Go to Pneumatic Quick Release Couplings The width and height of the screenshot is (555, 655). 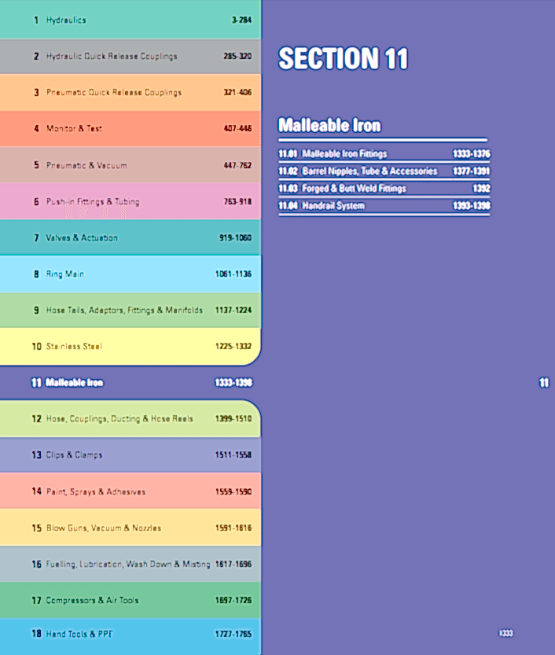point(130,92)
